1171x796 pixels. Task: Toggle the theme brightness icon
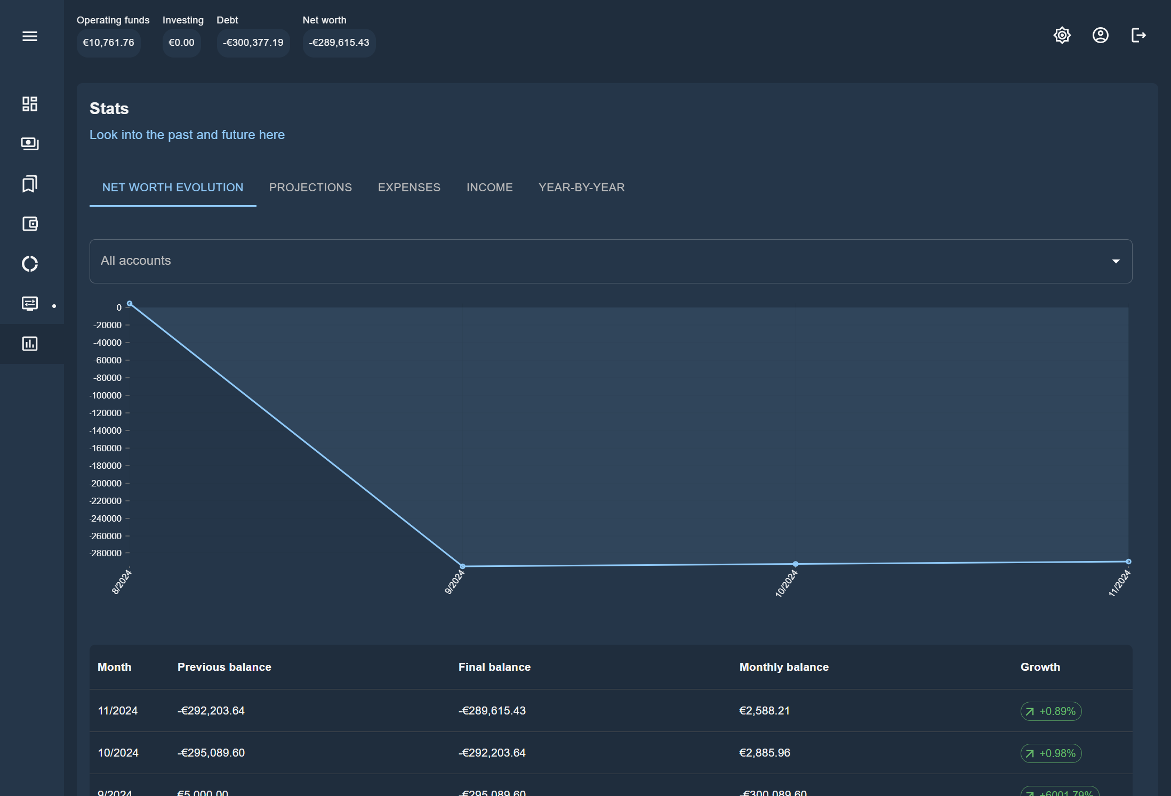click(1062, 36)
